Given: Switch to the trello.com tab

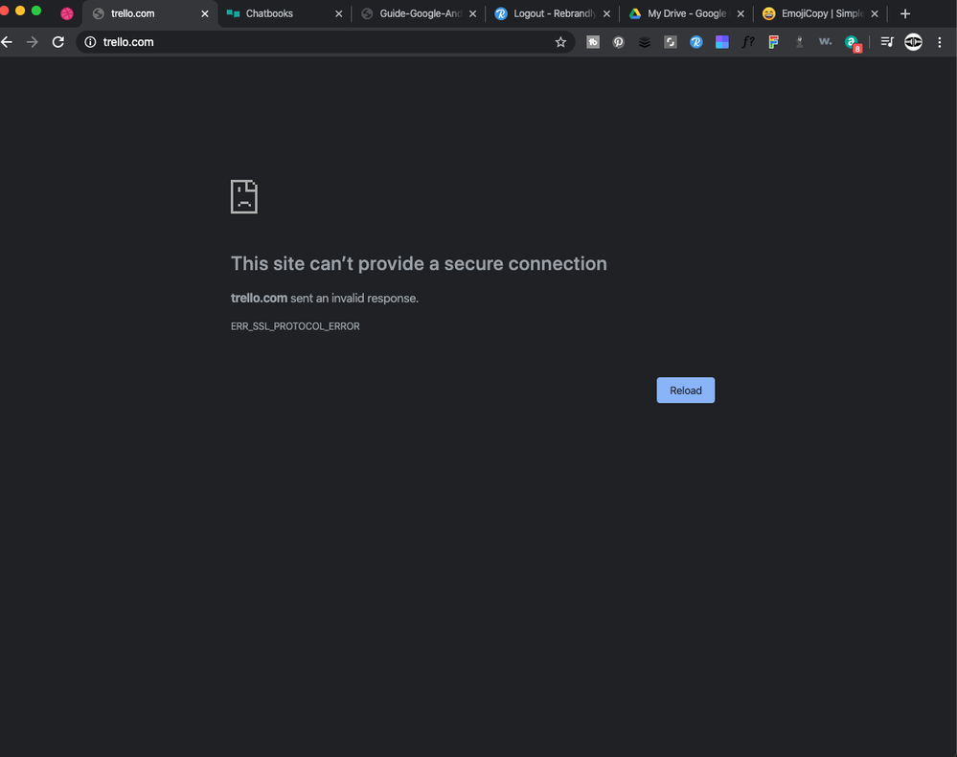Looking at the screenshot, I should click(149, 13).
